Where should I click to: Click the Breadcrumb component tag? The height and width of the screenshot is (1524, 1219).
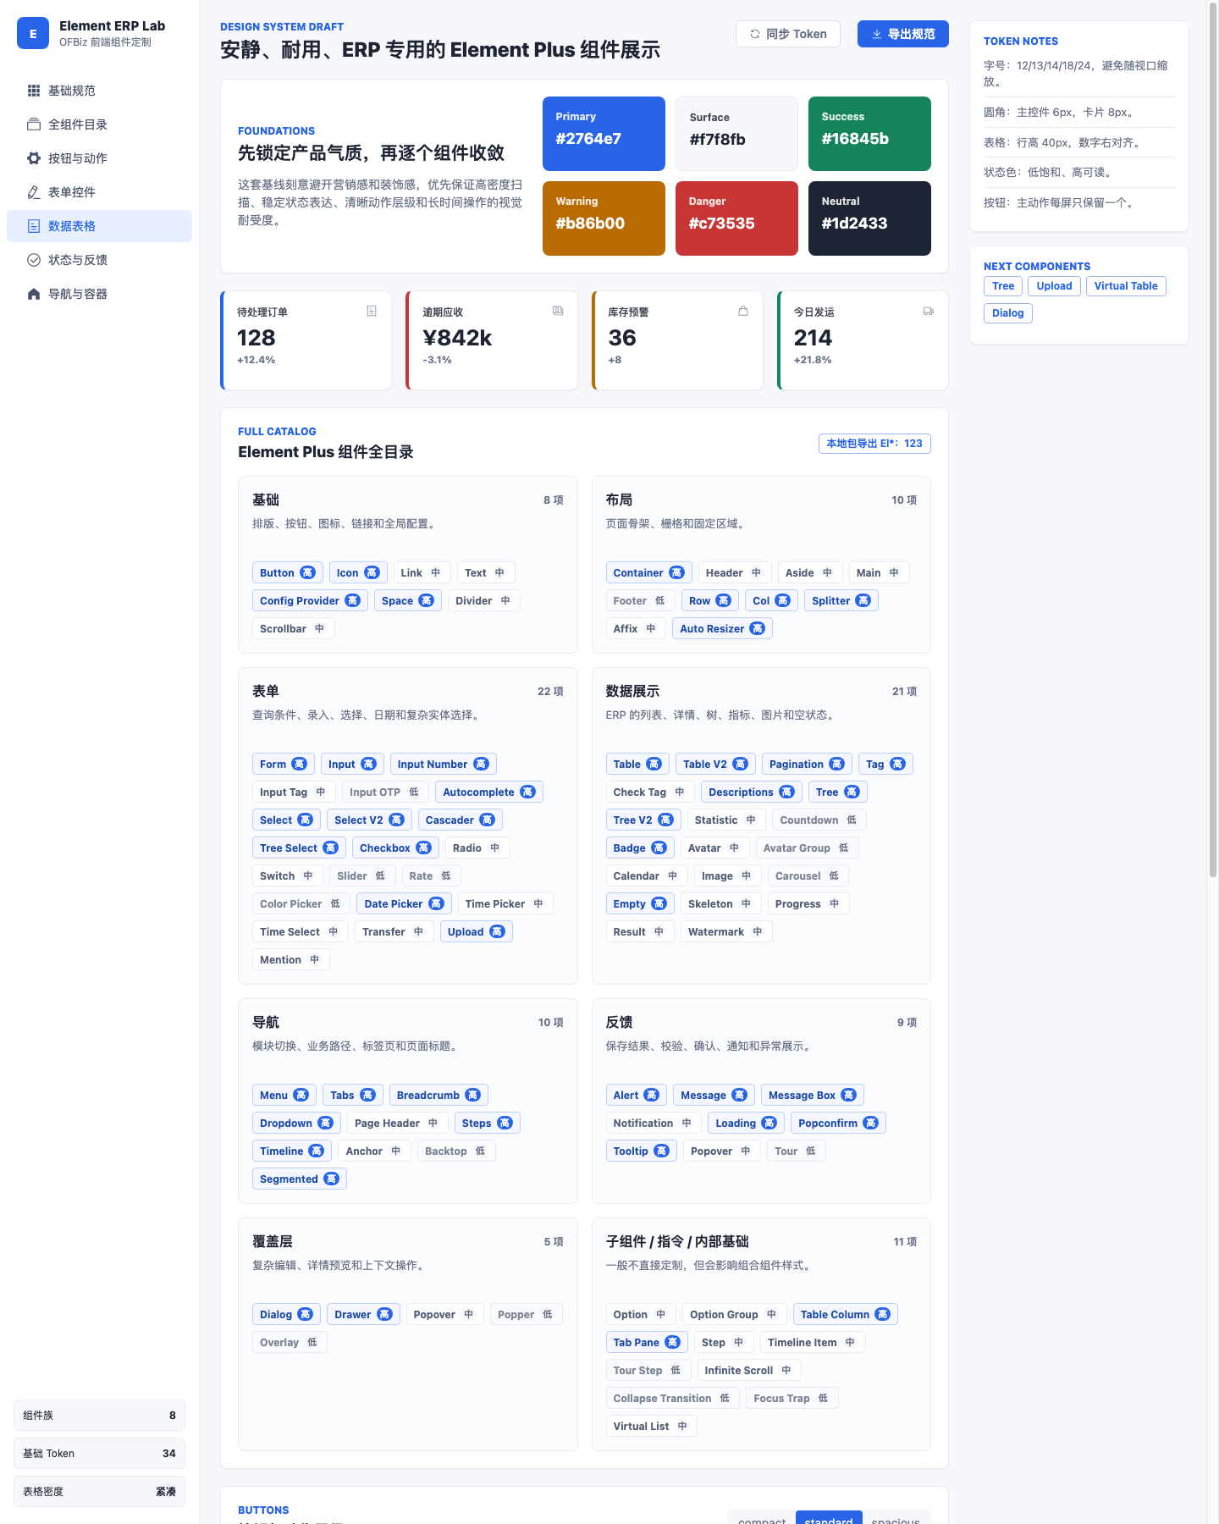click(x=439, y=1096)
